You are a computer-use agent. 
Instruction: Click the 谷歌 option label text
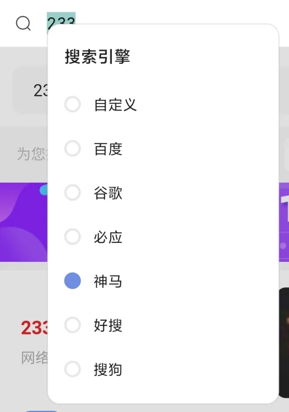pos(108,193)
